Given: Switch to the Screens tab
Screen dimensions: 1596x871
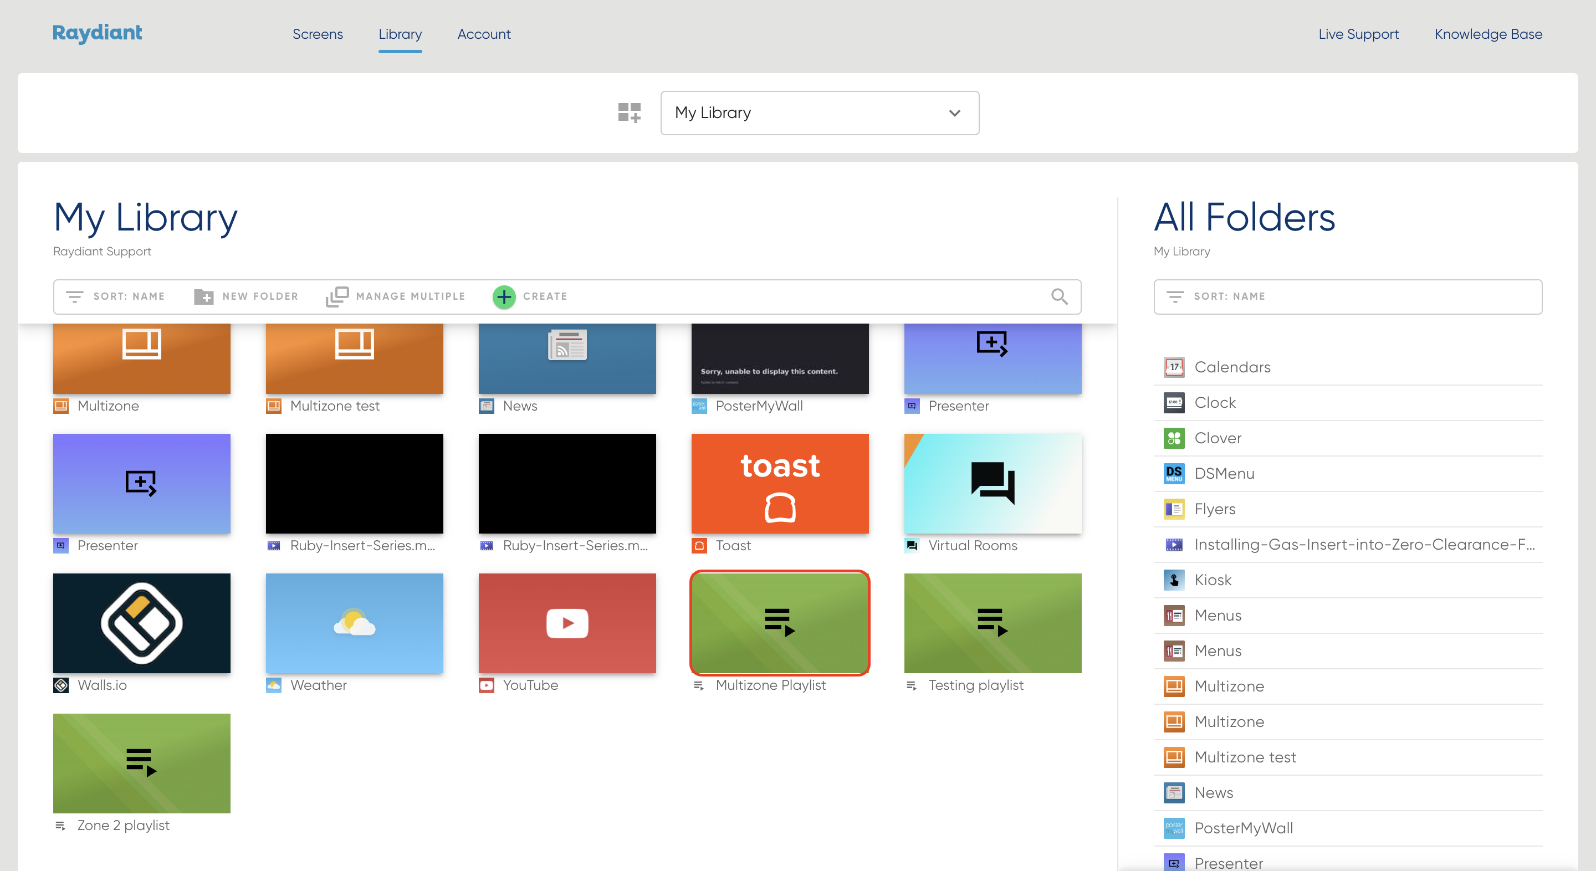Looking at the screenshot, I should pos(317,34).
